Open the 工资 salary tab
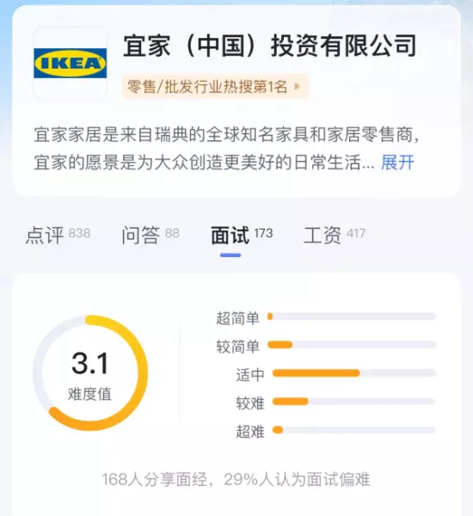 (x=334, y=235)
